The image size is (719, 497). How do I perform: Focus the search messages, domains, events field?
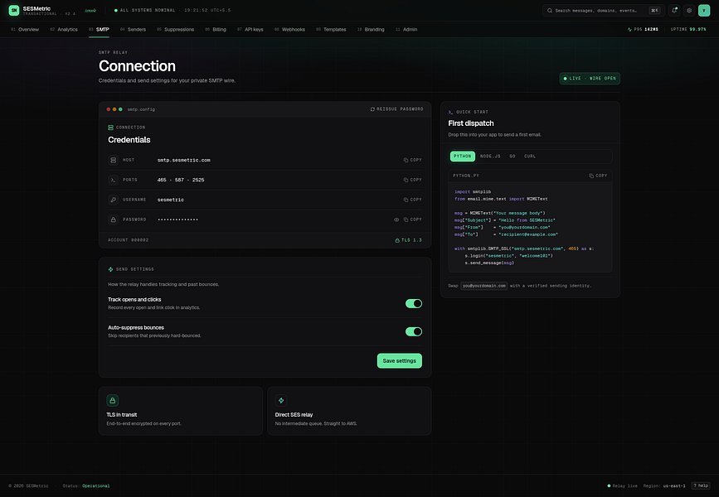[604, 11]
